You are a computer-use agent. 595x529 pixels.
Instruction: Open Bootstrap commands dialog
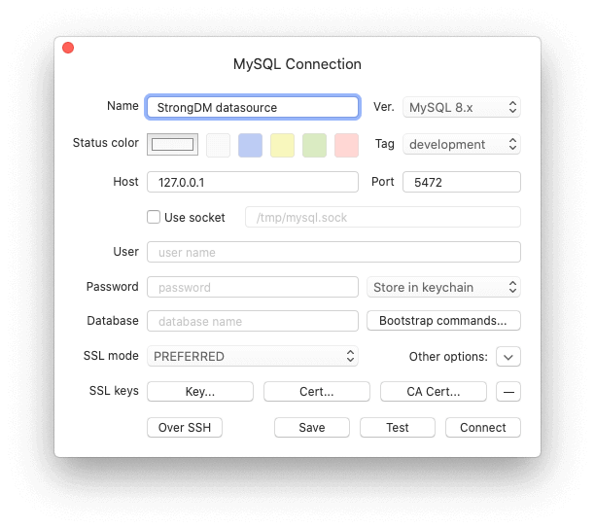click(x=443, y=321)
